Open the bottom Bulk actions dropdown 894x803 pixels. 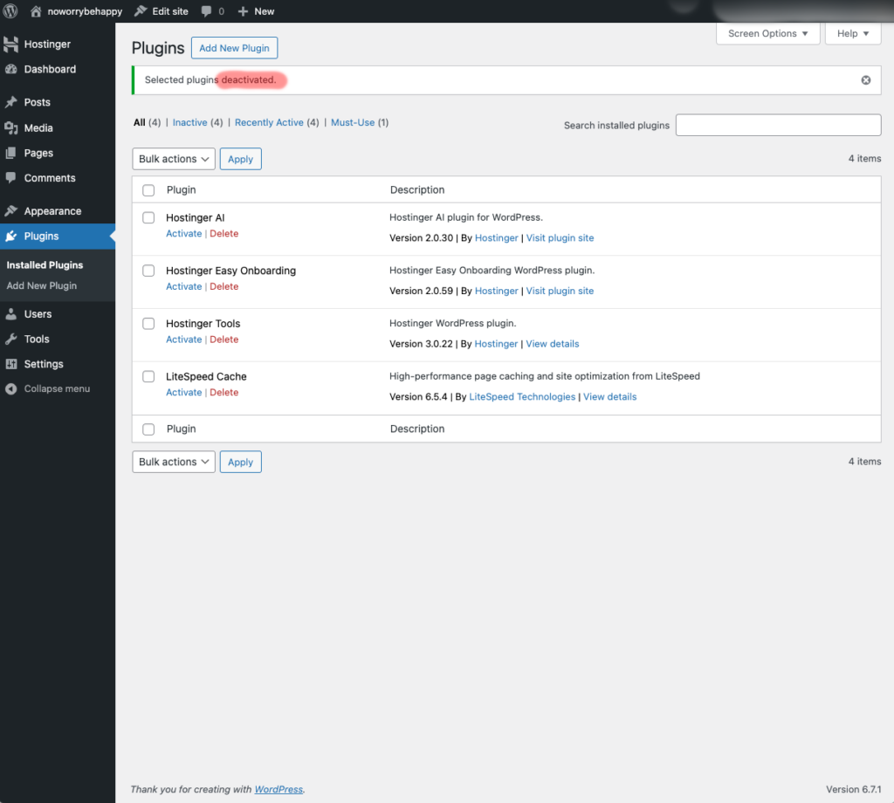click(174, 462)
